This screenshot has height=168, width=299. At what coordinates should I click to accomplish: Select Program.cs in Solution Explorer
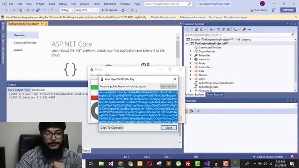click(206, 91)
